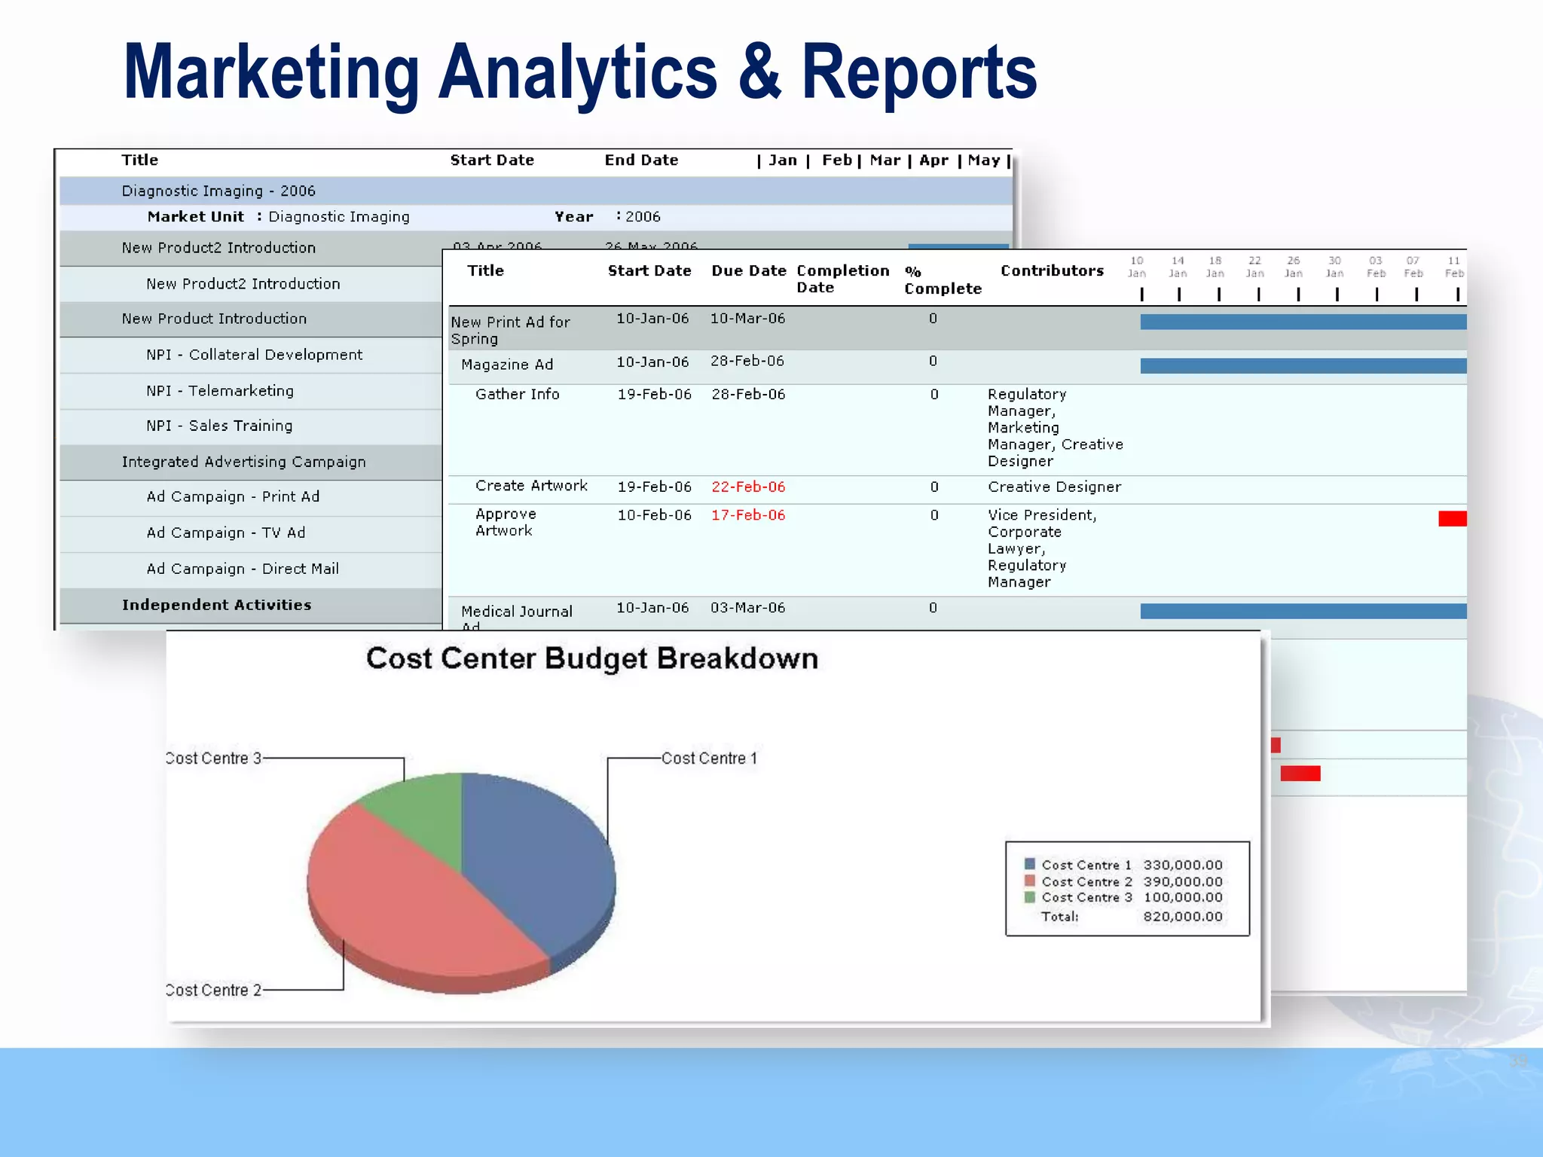Screen dimensions: 1543x1157
Task: Click the blue Gantt bar for 'New Print Ad for Spring'
Action: click(1303, 322)
